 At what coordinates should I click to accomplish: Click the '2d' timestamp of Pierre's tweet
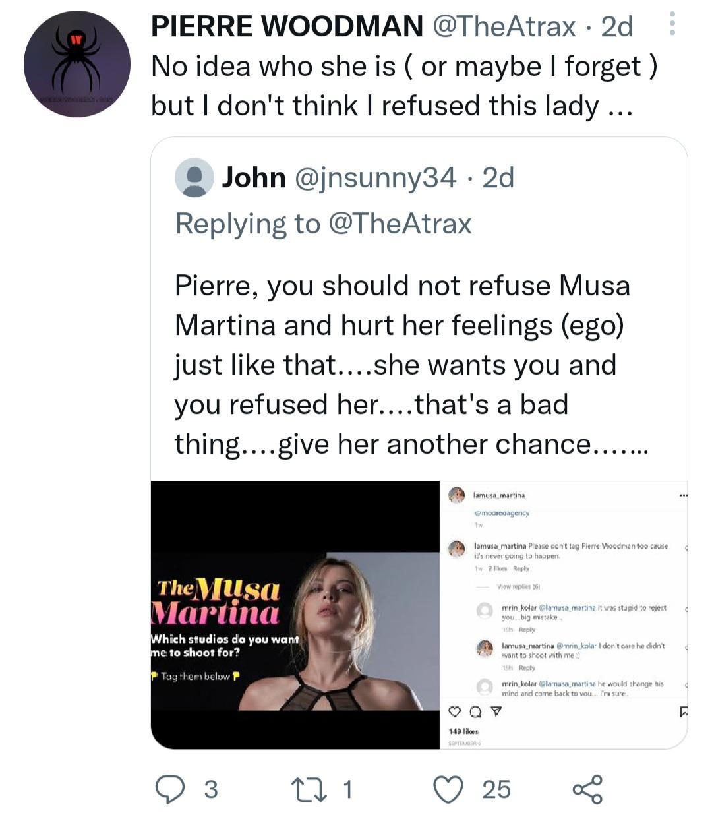616,26
